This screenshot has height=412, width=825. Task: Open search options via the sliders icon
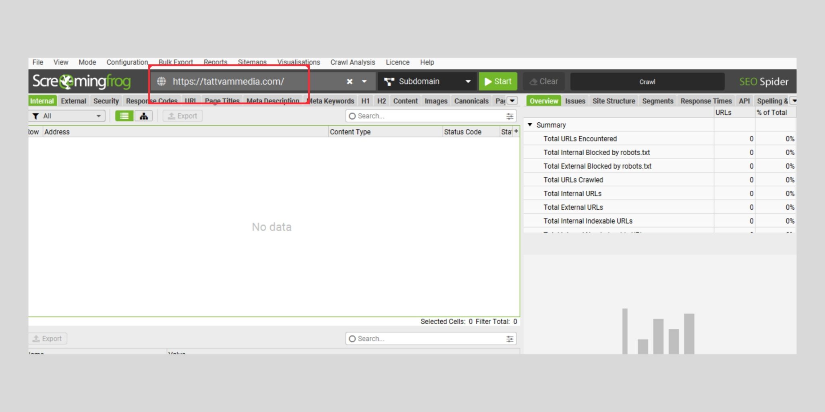coord(510,116)
